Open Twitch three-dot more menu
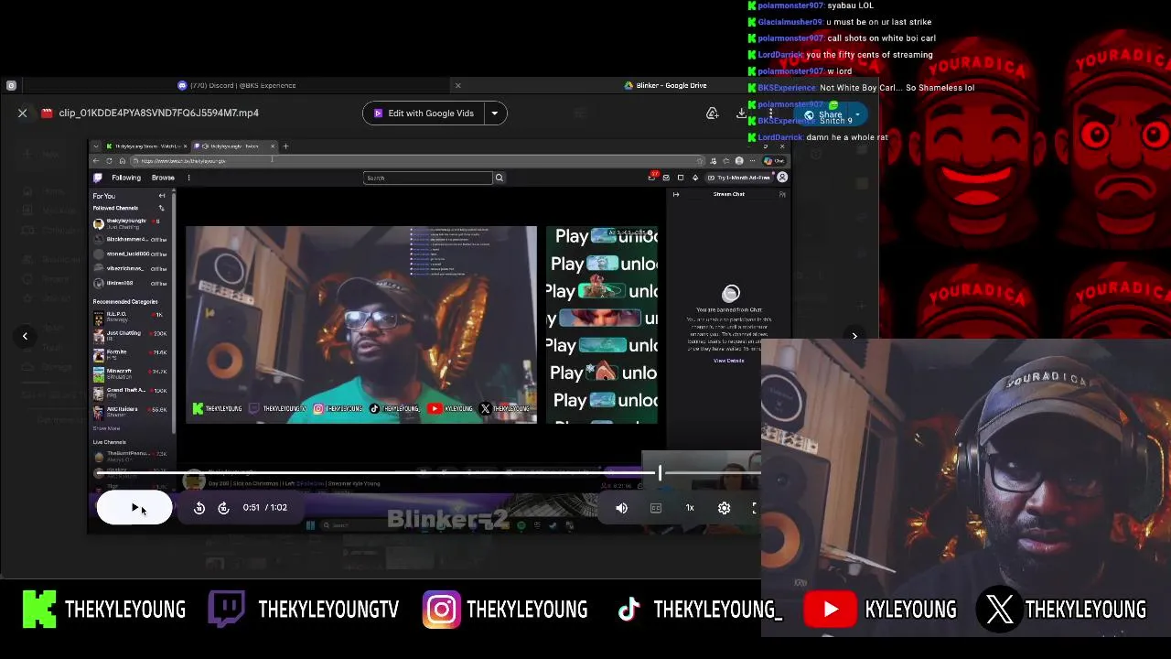Viewport: 1171px width, 659px height. pos(188,178)
